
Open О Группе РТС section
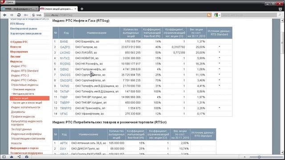click(x=19, y=42)
